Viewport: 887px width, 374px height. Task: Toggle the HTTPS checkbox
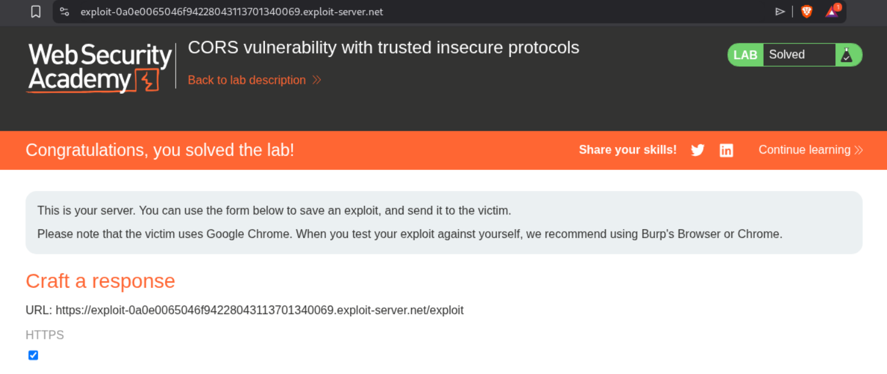[x=33, y=355]
